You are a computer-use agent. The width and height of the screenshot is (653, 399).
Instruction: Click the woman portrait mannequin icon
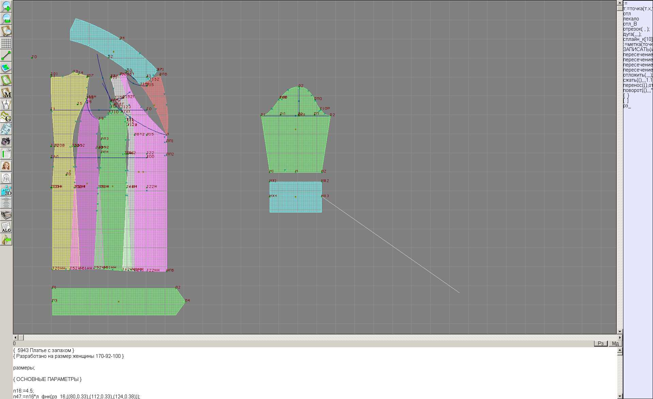click(x=6, y=166)
